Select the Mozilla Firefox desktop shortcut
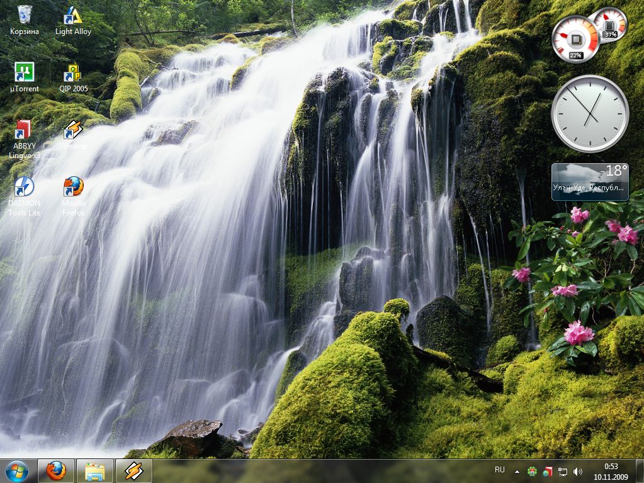644x483 pixels. pos(73,188)
